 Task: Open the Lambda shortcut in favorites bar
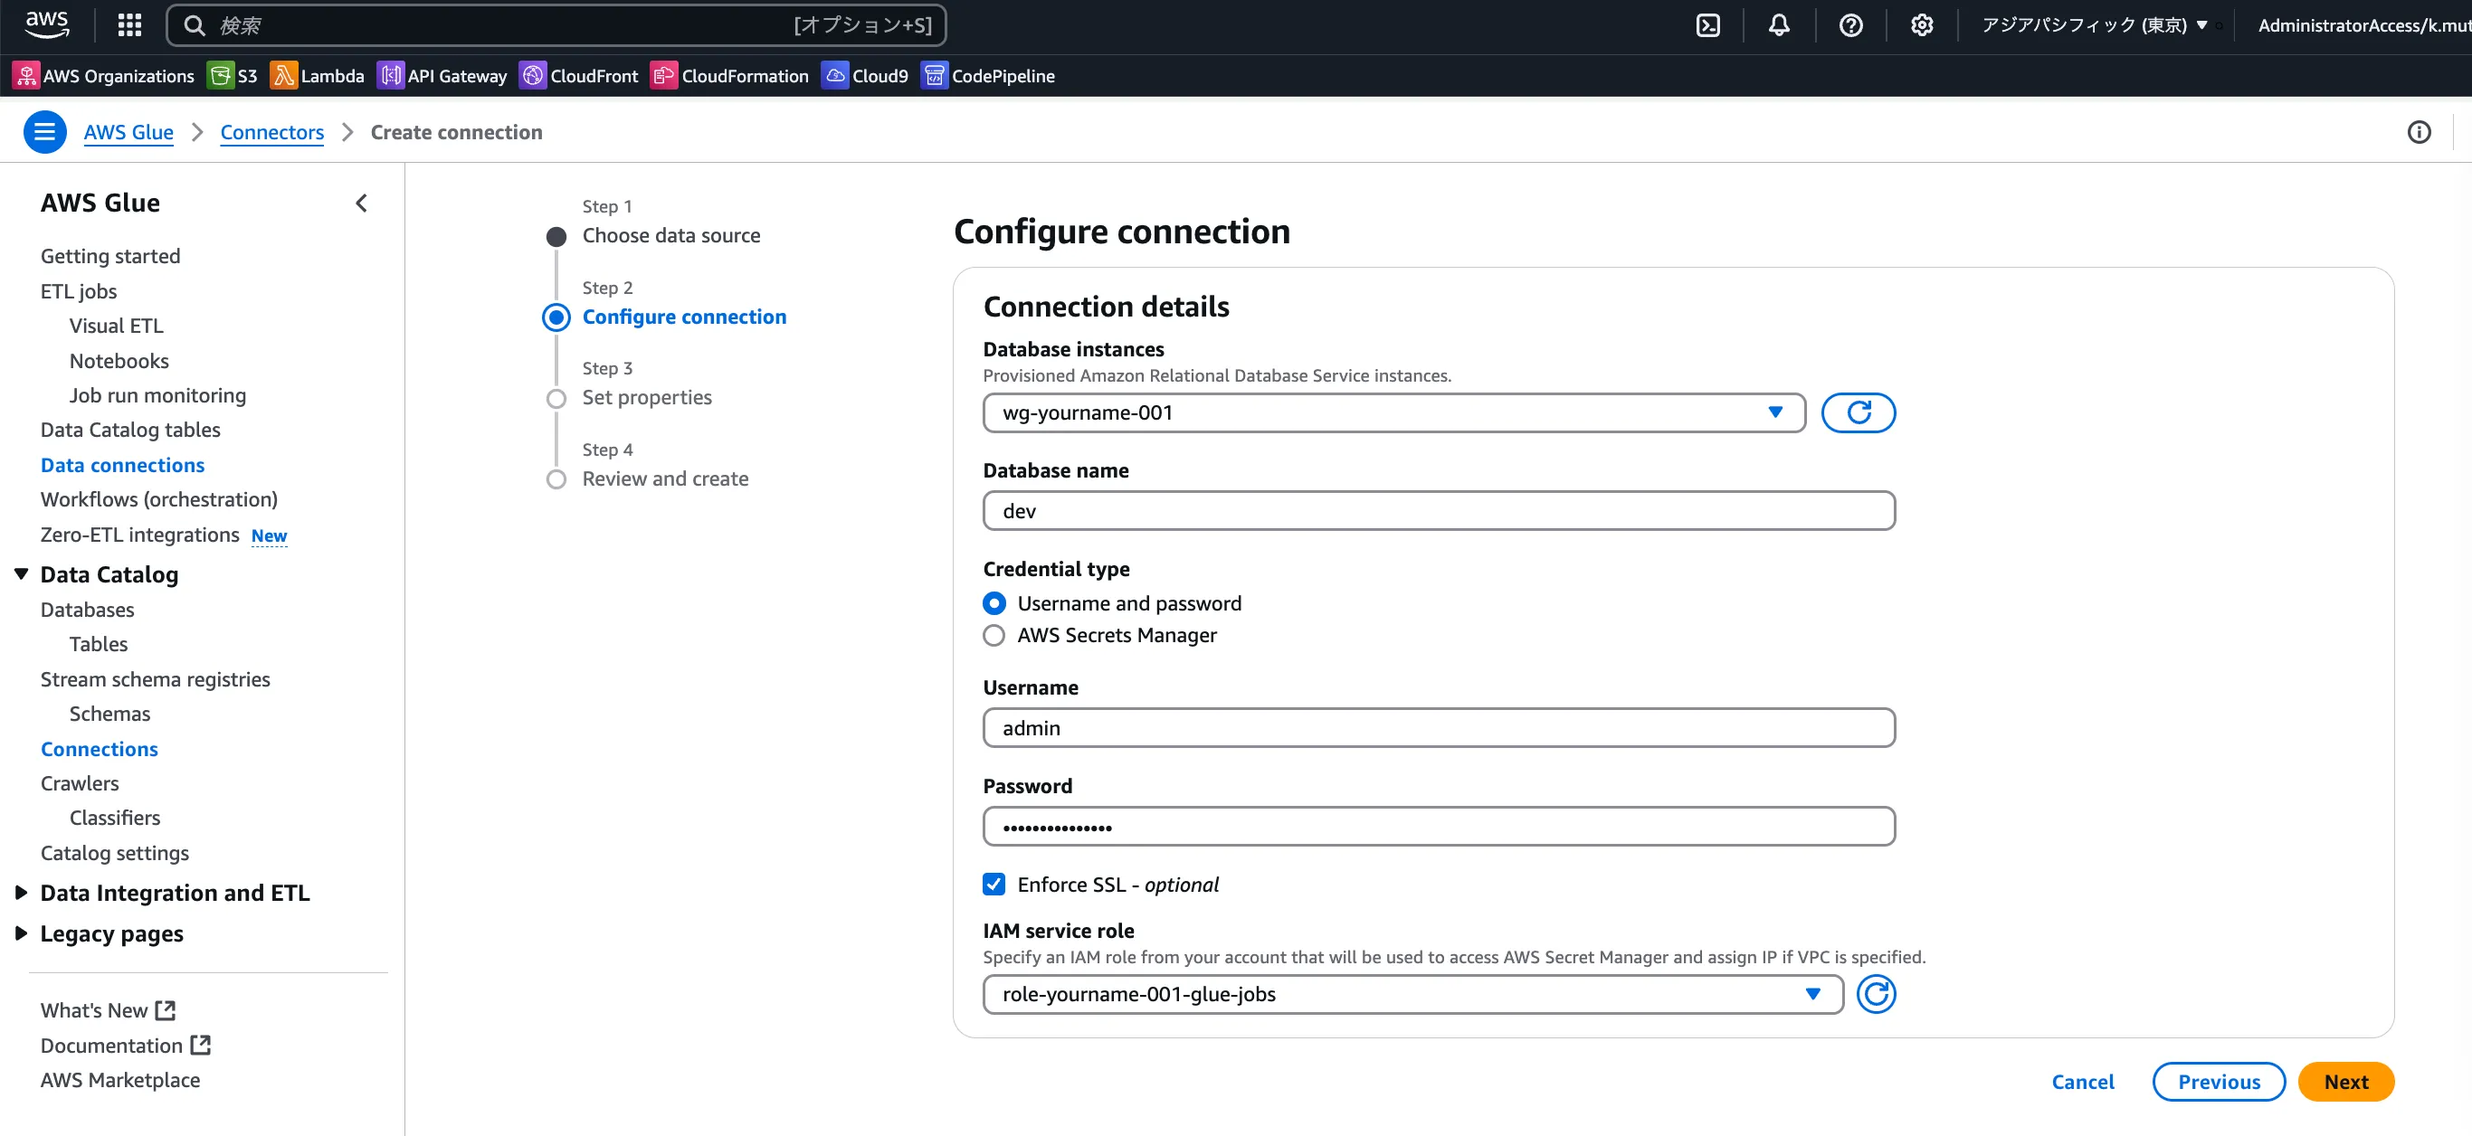tap(318, 76)
